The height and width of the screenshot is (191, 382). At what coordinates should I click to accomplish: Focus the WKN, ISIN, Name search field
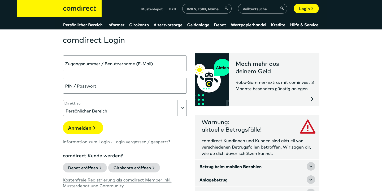(207, 9)
